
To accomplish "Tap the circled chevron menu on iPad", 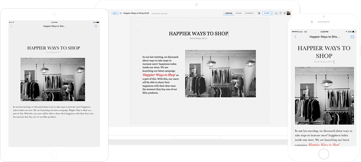I will (96, 26).
